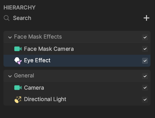Select the Directional Light item
This screenshot has width=155, height=118.
tap(77, 100)
